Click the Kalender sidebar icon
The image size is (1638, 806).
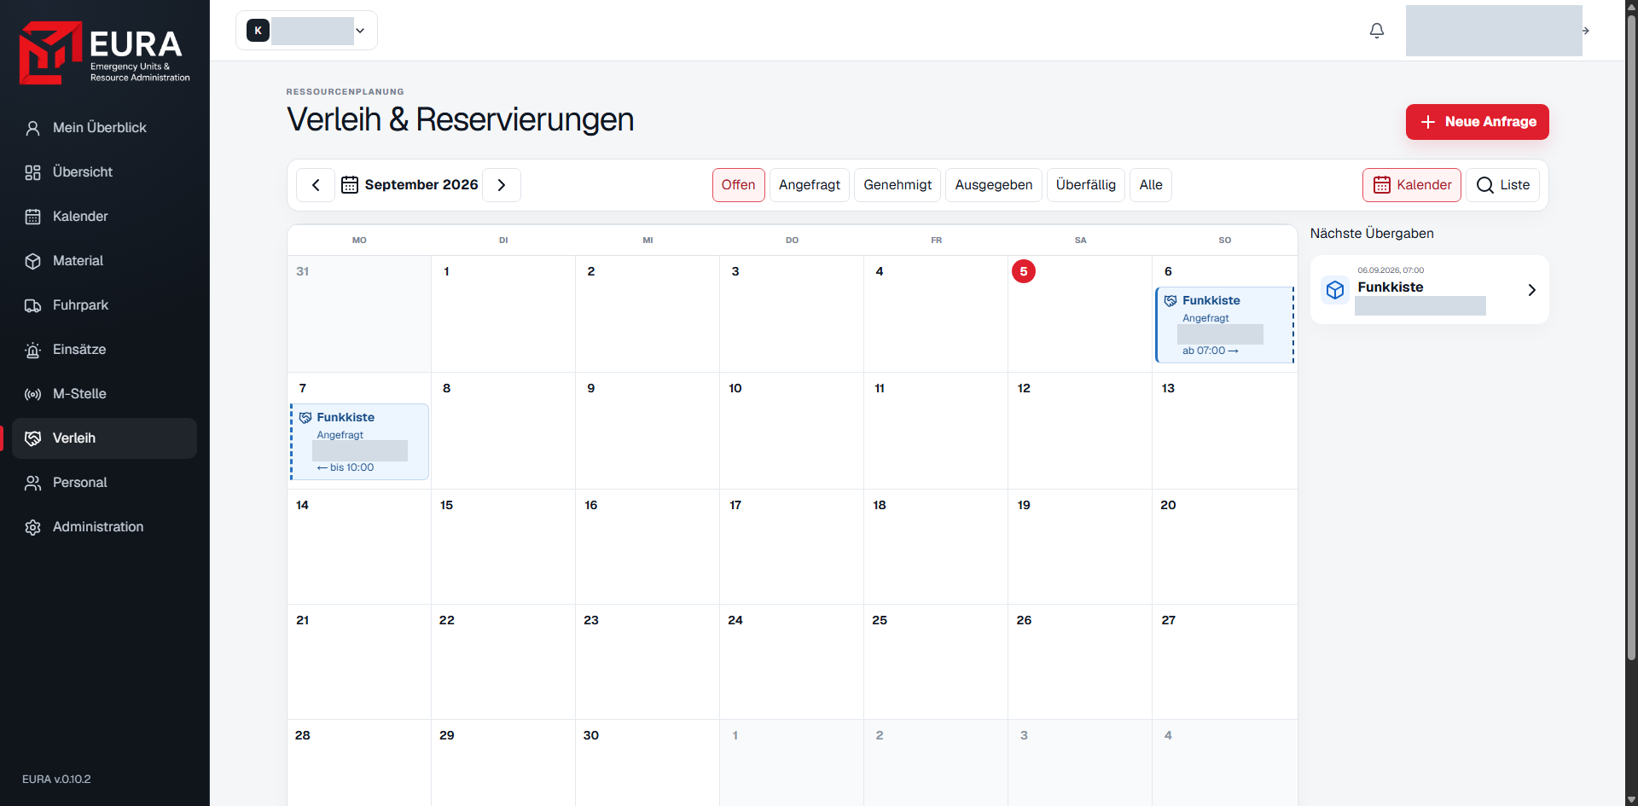click(x=32, y=217)
